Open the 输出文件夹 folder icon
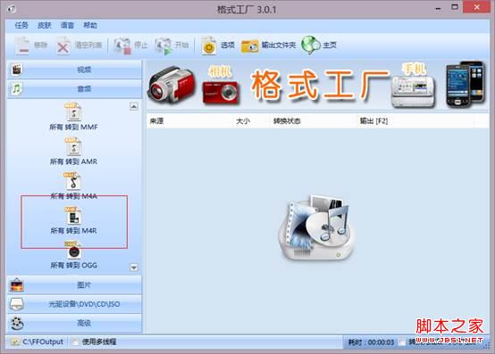495x354 pixels. pyautogui.click(x=249, y=46)
